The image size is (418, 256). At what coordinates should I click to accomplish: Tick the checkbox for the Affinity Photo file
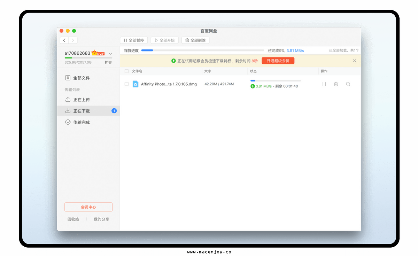pos(126,84)
